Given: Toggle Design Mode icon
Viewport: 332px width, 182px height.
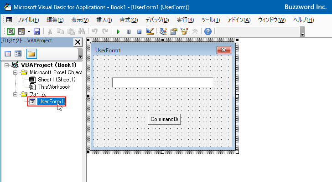Looking at the screenshot, I should (150, 31).
